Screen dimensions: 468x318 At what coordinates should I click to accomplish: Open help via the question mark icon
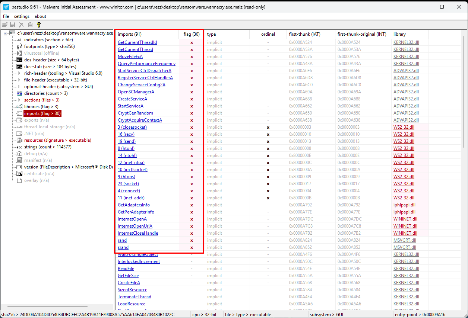[x=38, y=25]
